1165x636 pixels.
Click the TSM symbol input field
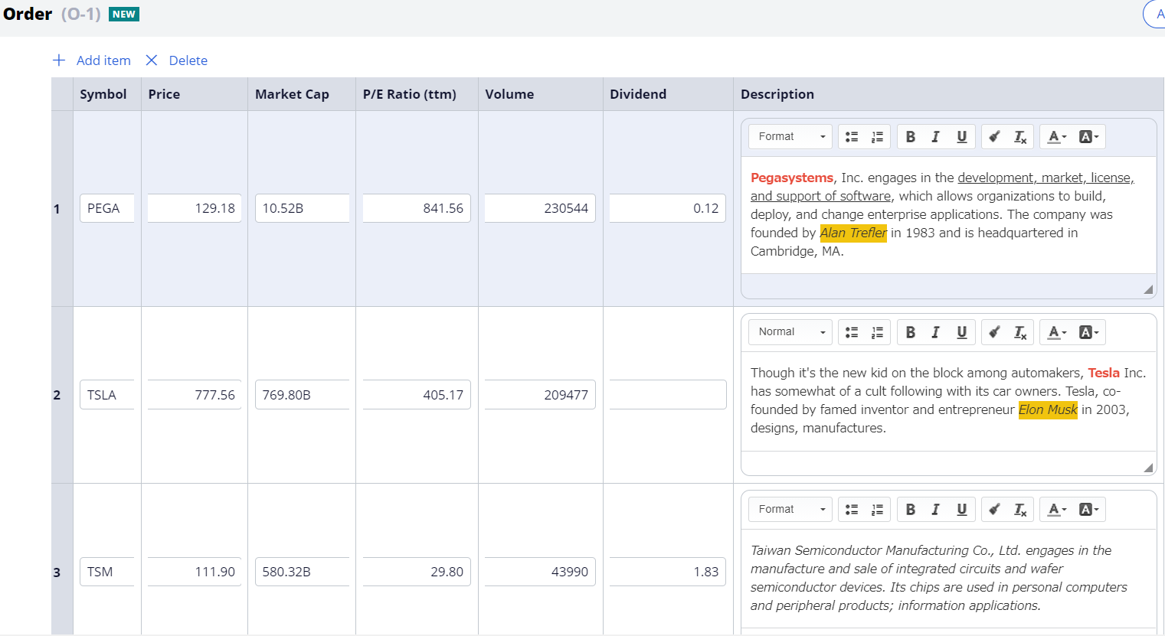pos(107,572)
